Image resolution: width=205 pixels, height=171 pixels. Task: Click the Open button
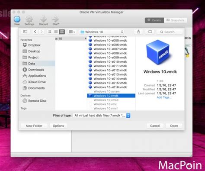(174, 126)
